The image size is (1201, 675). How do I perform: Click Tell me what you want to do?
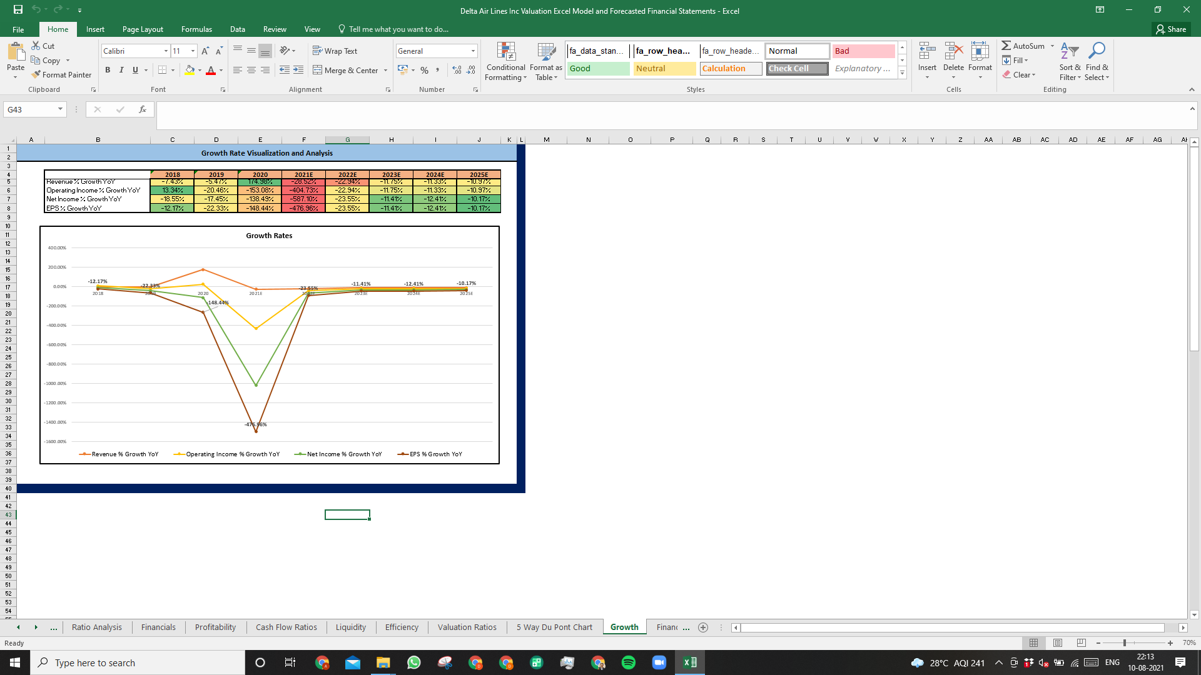[x=393, y=29]
